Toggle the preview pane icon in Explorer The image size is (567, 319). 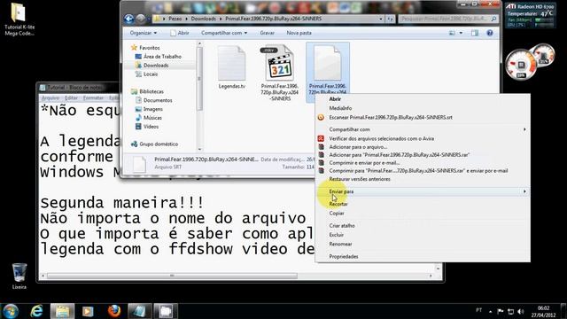(475, 33)
